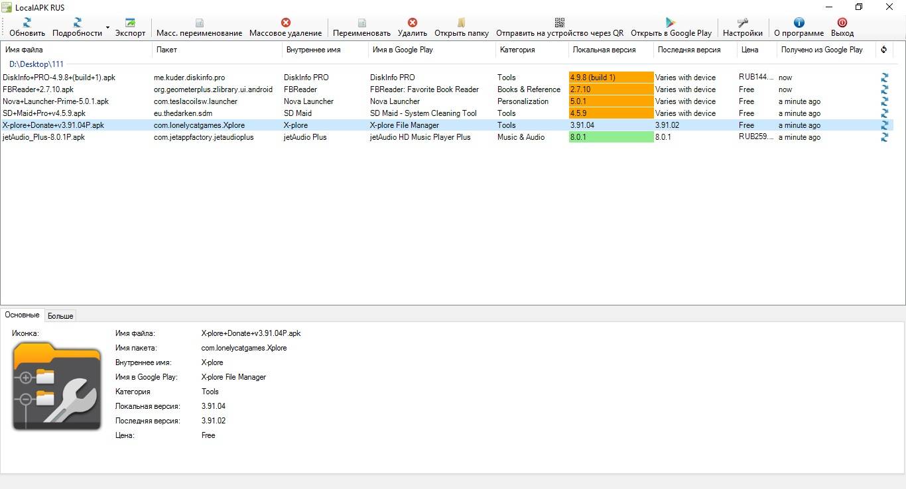Sort by Последняя версия column header
The height and width of the screenshot is (489, 906).
click(x=695, y=50)
